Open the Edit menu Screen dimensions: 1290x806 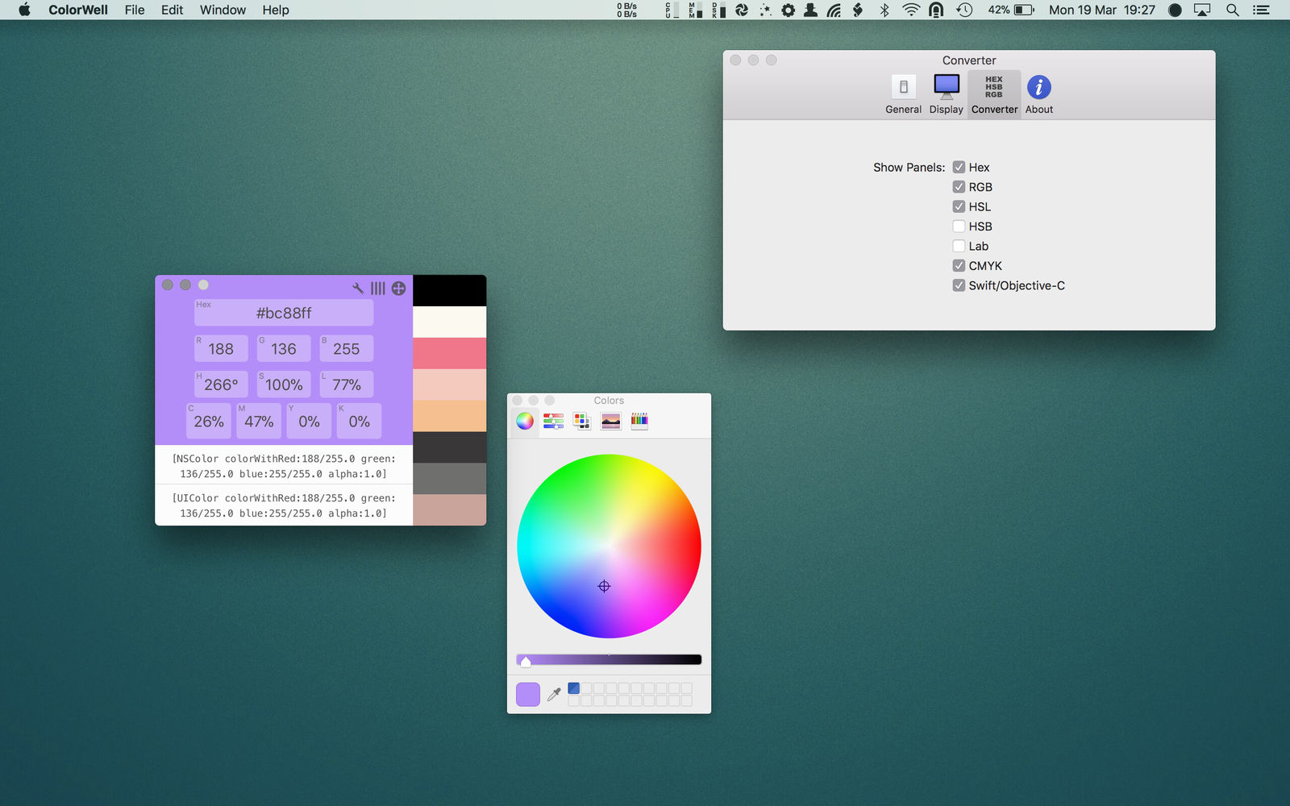[x=172, y=10]
